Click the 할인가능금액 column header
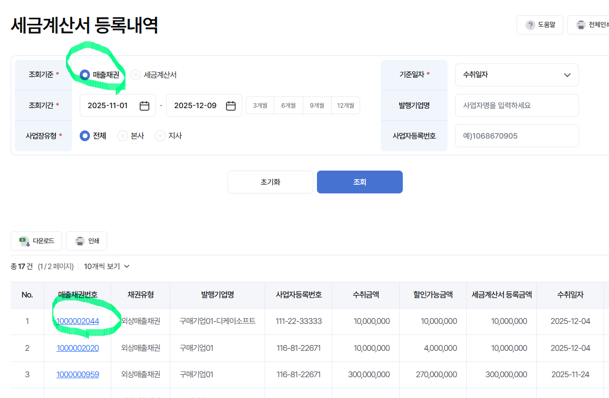This screenshot has height=398, width=609. click(x=433, y=295)
